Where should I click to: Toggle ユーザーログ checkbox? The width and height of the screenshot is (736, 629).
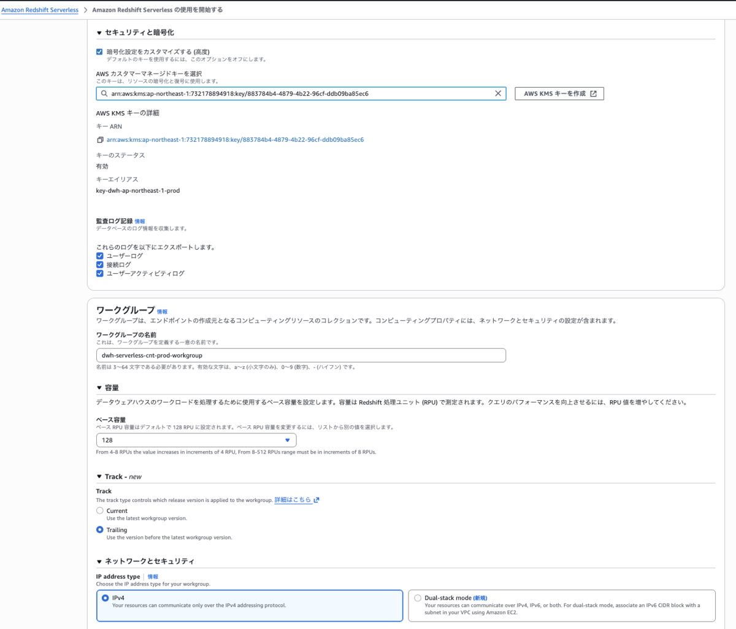point(99,256)
